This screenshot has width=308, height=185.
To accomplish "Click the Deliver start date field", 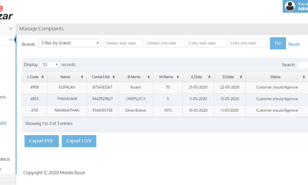I will pos(123,43).
